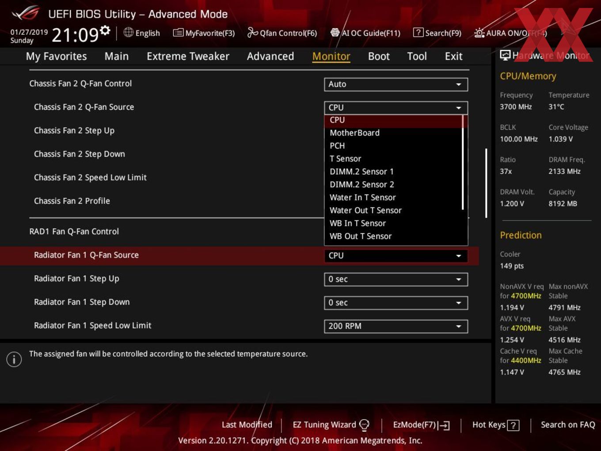
Task: Open Radiator Fan 1 Speed Low Limit dropdown
Action: pyautogui.click(x=396, y=326)
